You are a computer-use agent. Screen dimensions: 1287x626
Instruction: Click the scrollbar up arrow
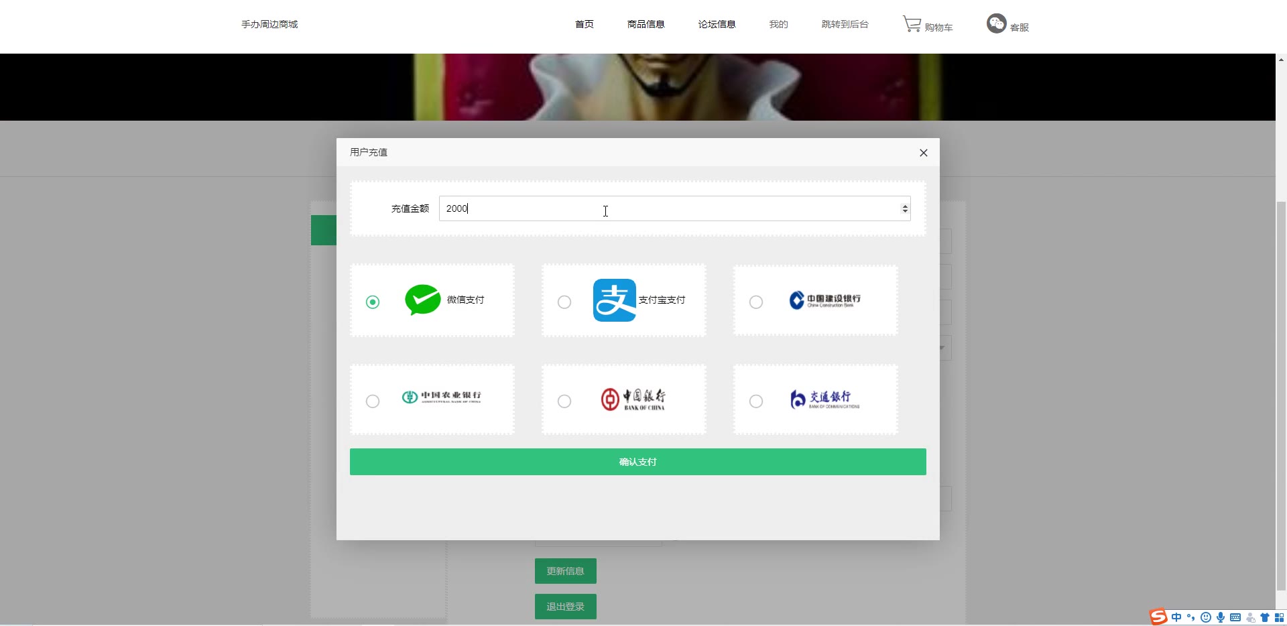[x=1281, y=60]
